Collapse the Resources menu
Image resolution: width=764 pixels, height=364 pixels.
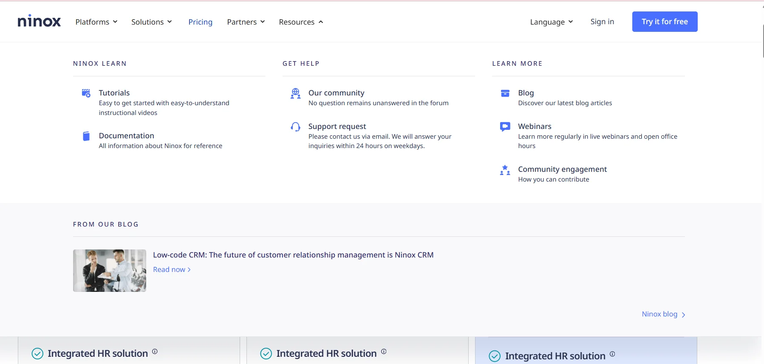pos(301,22)
